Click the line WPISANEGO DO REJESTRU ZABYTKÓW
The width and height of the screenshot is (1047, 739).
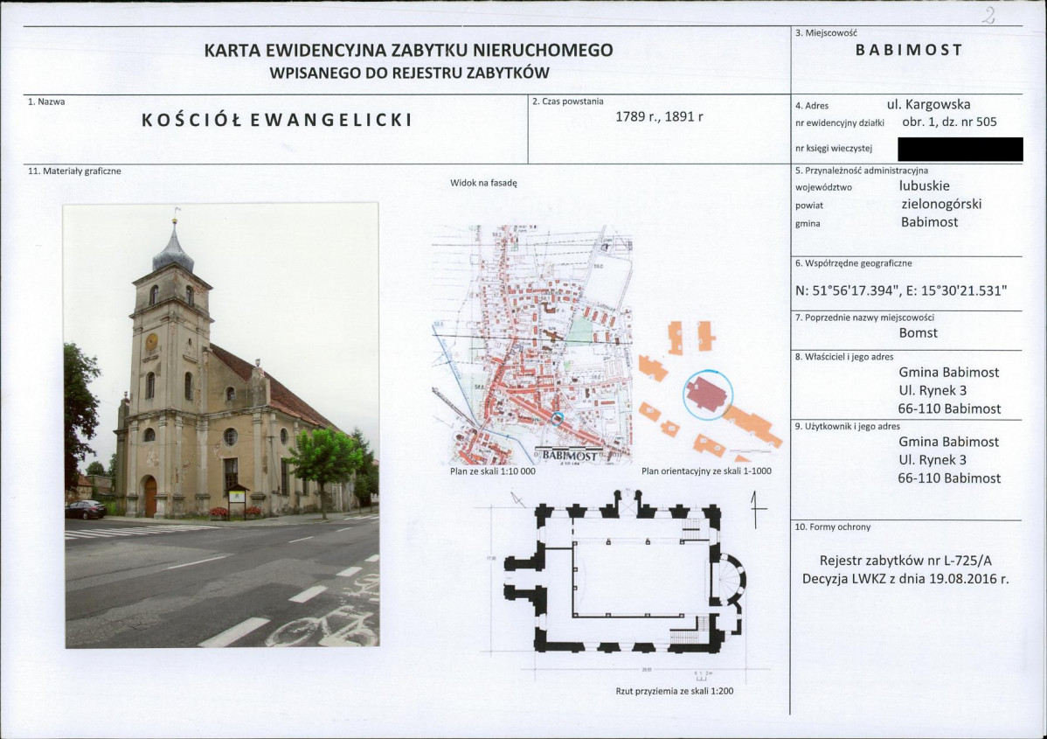(409, 73)
